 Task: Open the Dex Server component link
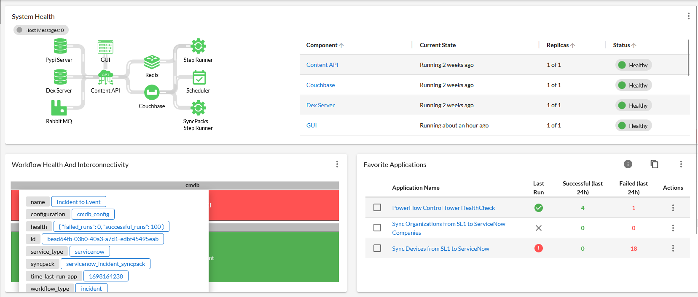click(x=320, y=105)
